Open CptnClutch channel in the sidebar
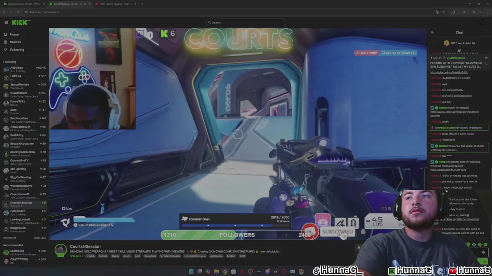492x276 pixels. pos(24,212)
